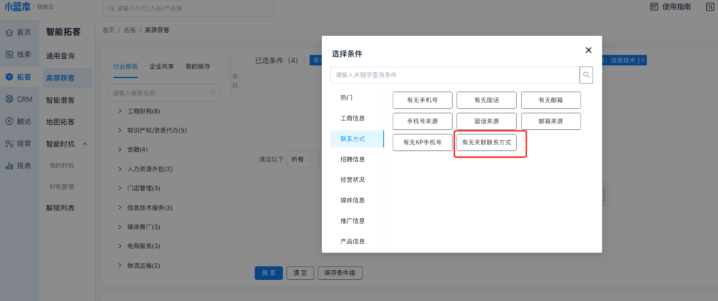Image resolution: width=718 pixels, height=301 pixels.
Task: Switch to 招聘信息 category tab
Action: coord(352,159)
